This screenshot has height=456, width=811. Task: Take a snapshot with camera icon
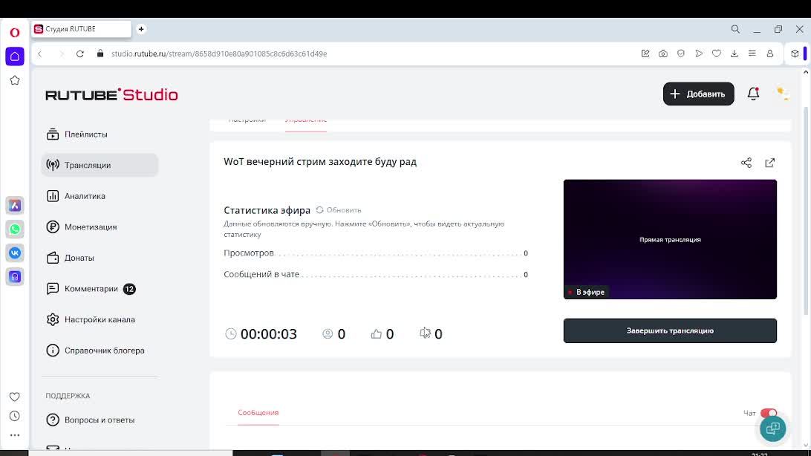pos(663,53)
